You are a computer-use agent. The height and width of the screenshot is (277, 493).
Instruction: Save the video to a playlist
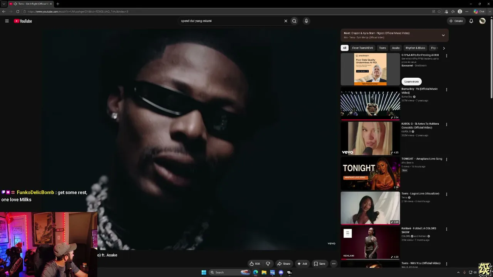pyautogui.click(x=320, y=264)
